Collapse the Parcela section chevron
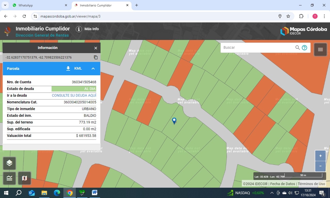Screen dimensions: 330x198 click(x=93, y=69)
